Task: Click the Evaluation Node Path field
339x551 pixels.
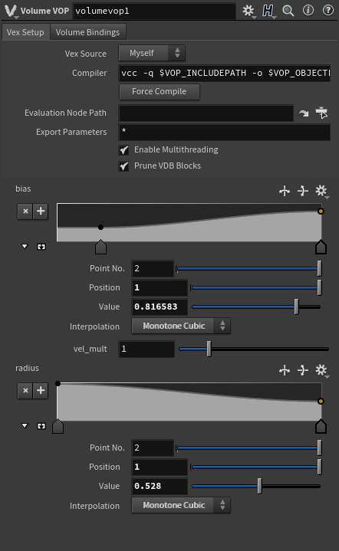Action: pyautogui.click(x=206, y=113)
